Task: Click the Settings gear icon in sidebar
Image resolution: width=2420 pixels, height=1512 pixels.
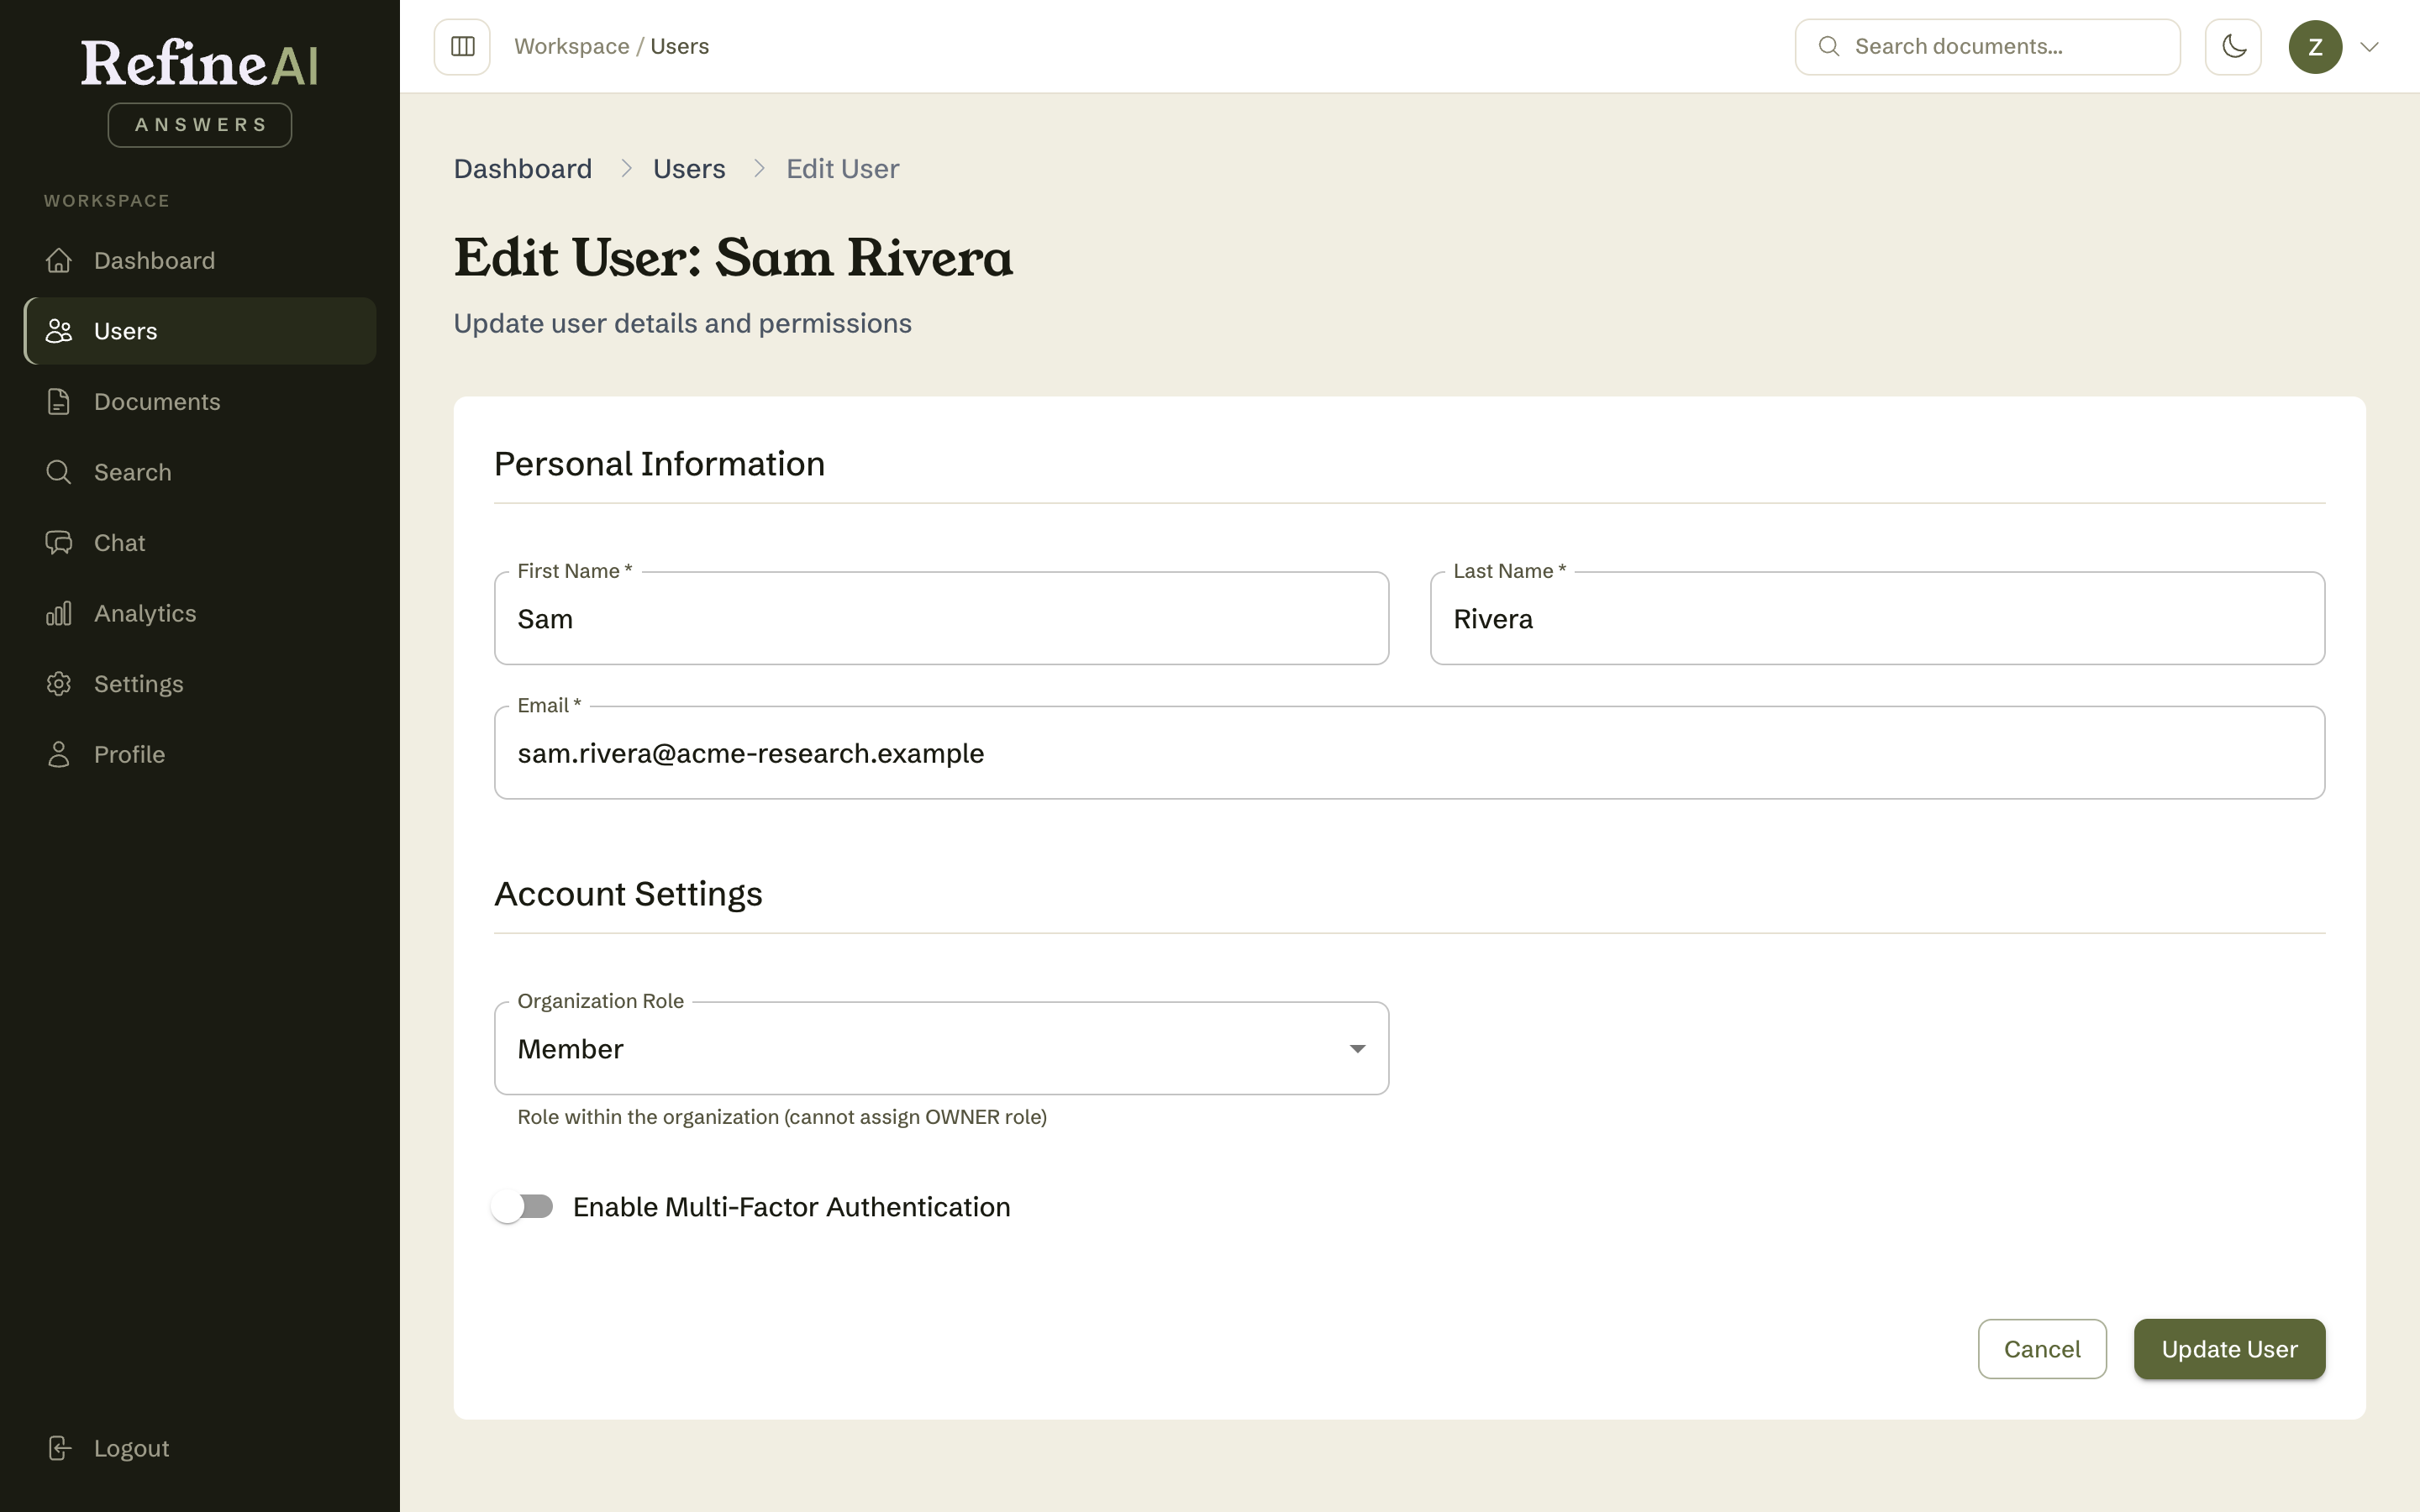Action: tap(59, 683)
